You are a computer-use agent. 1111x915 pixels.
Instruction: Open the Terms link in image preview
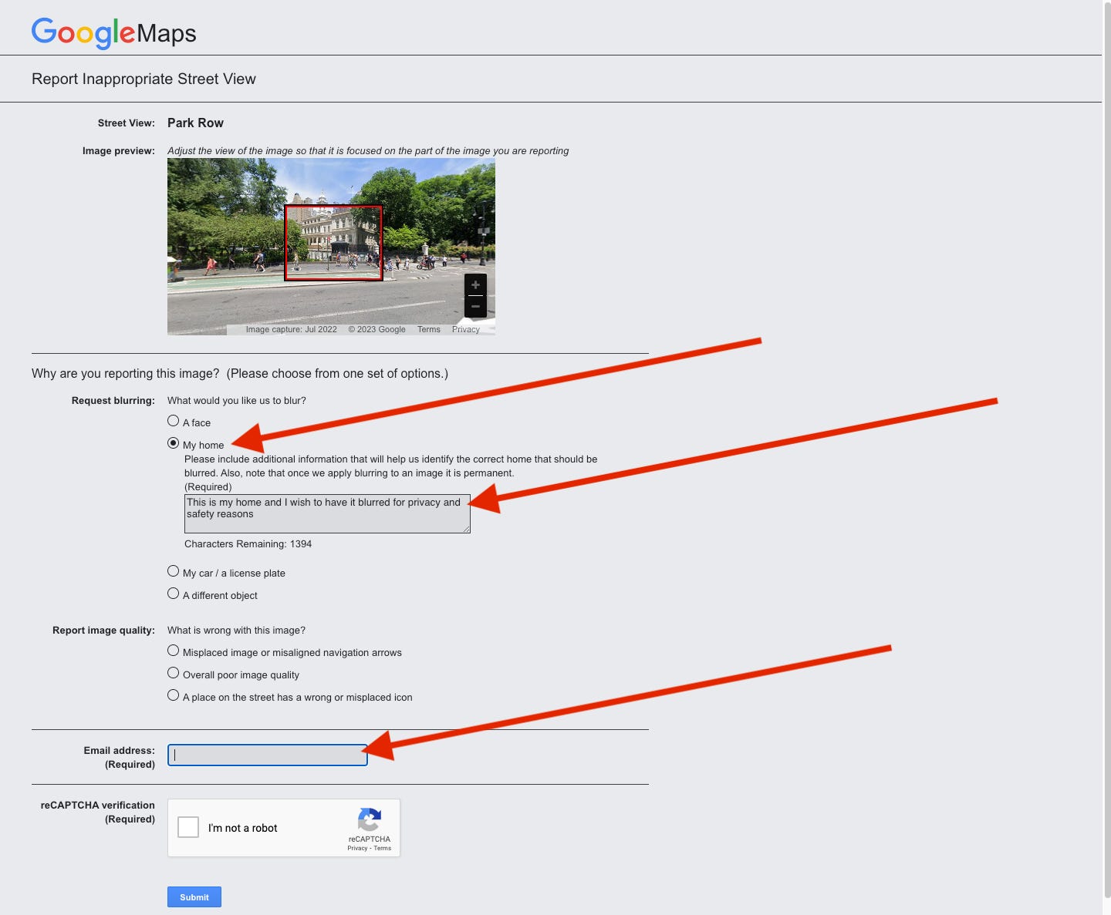coord(429,329)
